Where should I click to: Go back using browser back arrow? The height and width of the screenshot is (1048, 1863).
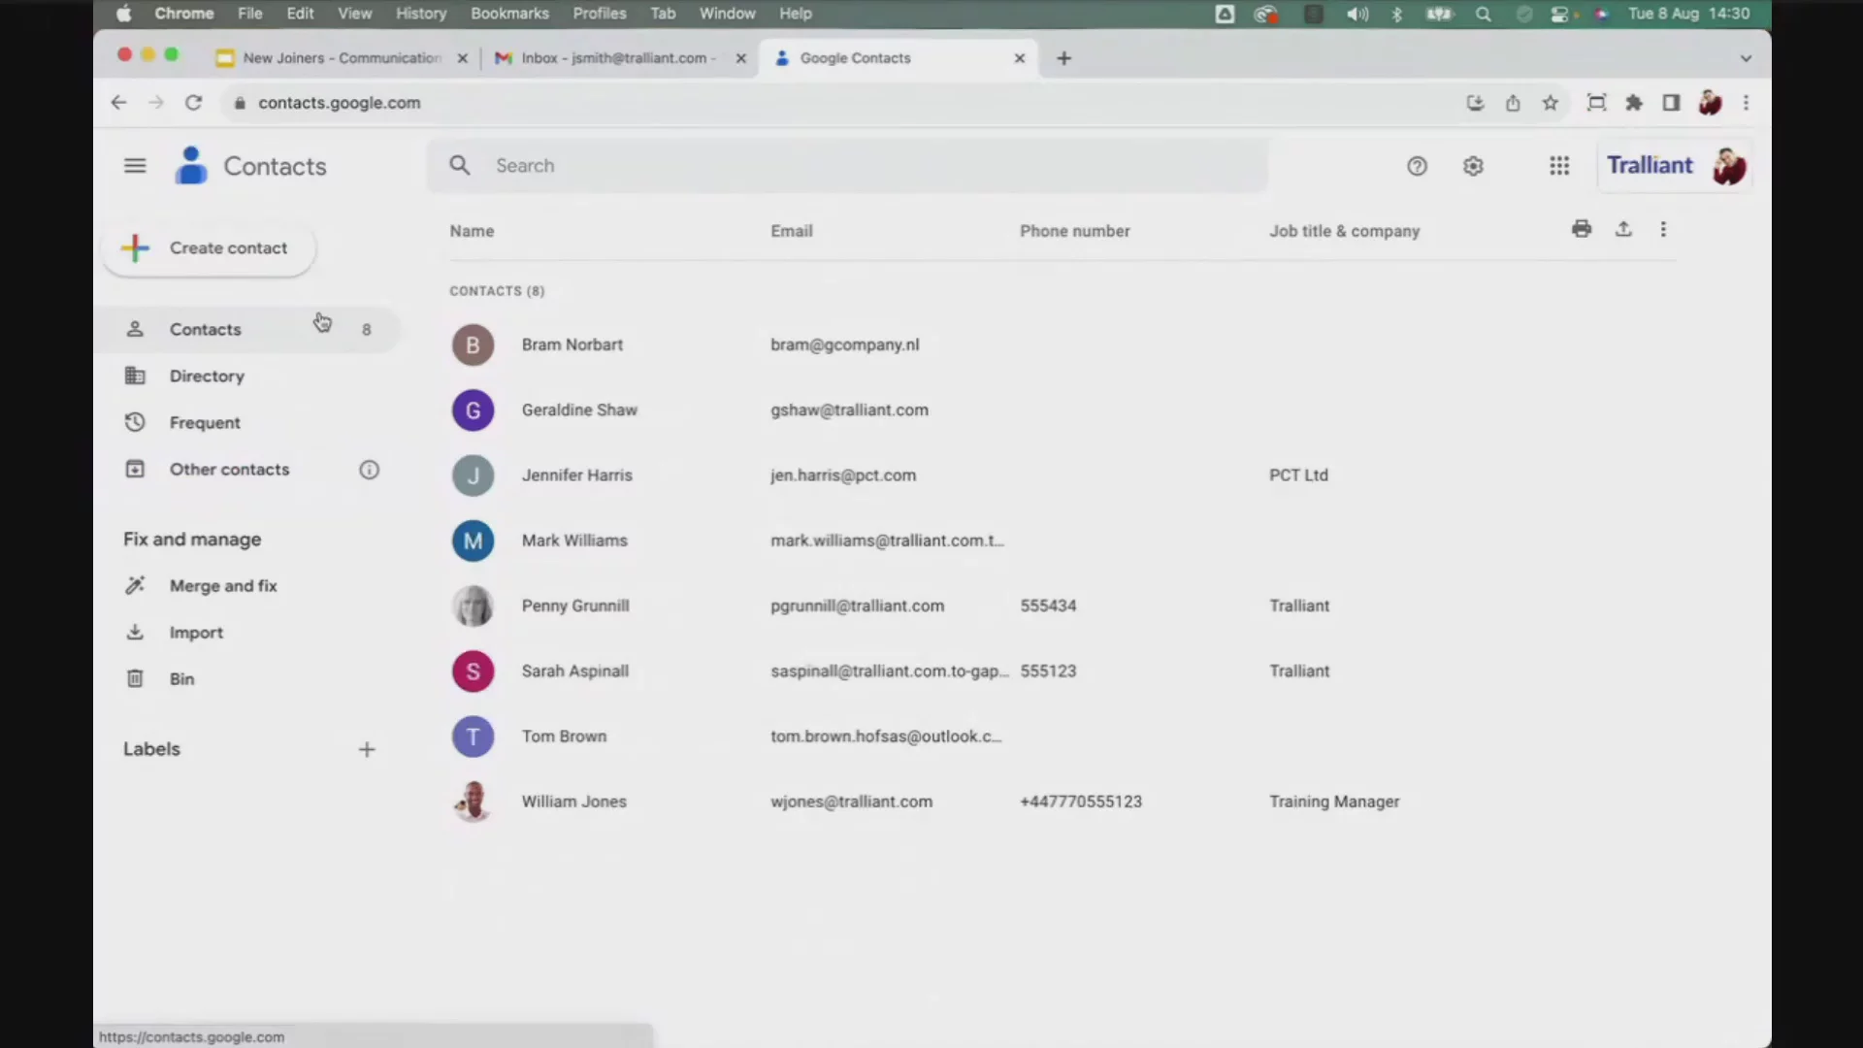118,103
